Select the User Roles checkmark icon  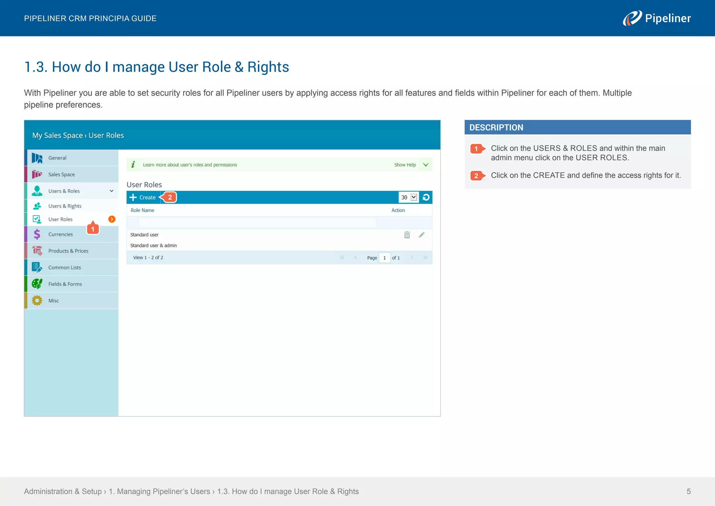coord(37,219)
